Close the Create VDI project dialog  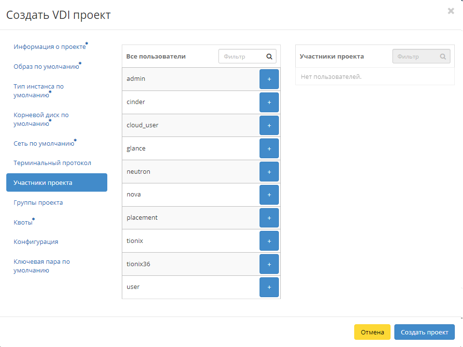tap(450, 11)
